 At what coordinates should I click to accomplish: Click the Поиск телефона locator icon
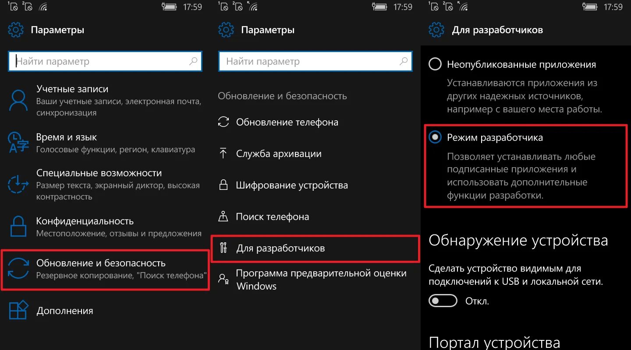tap(223, 217)
